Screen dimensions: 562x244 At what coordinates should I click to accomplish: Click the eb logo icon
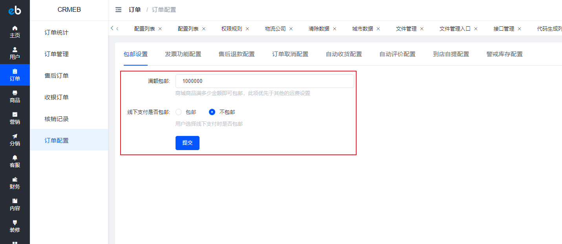coord(15,11)
